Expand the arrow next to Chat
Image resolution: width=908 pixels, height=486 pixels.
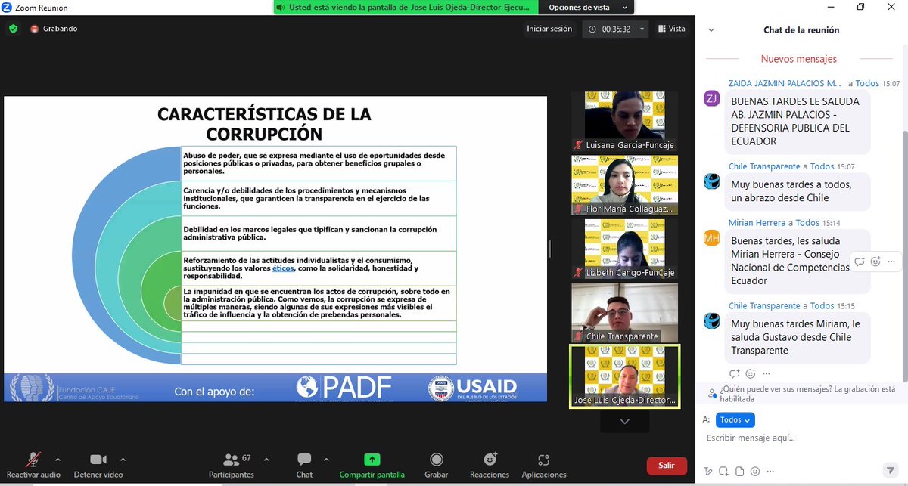pos(326,459)
